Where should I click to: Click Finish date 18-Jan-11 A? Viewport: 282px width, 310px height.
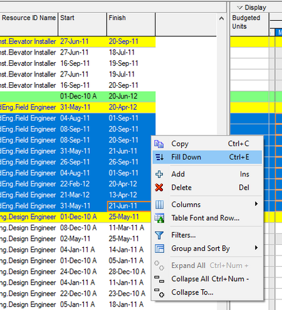[126, 304]
